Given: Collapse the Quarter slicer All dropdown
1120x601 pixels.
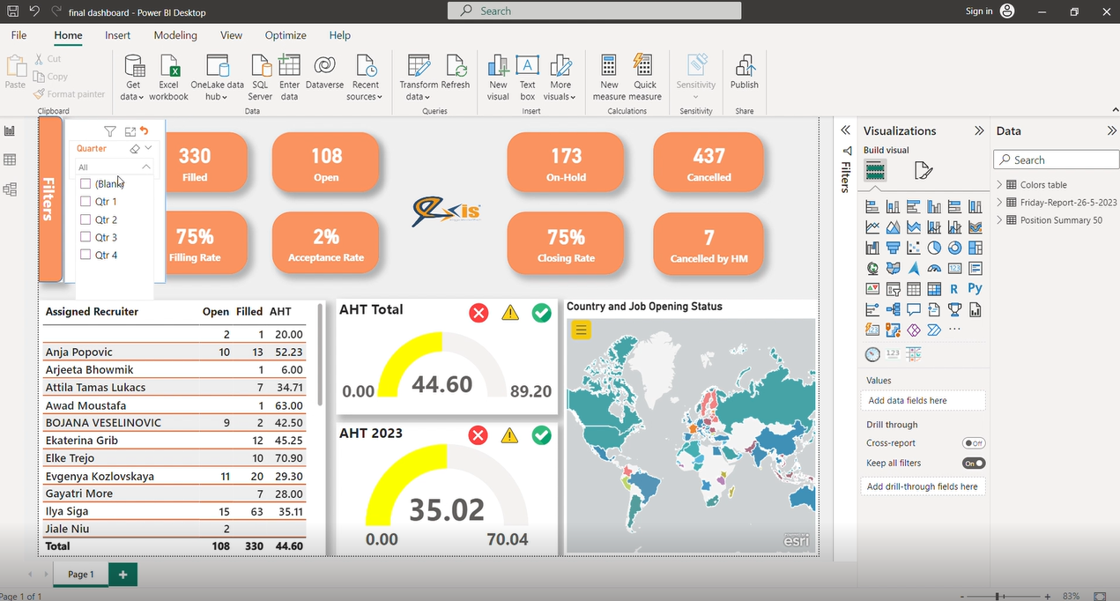Looking at the screenshot, I should (x=146, y=167).
